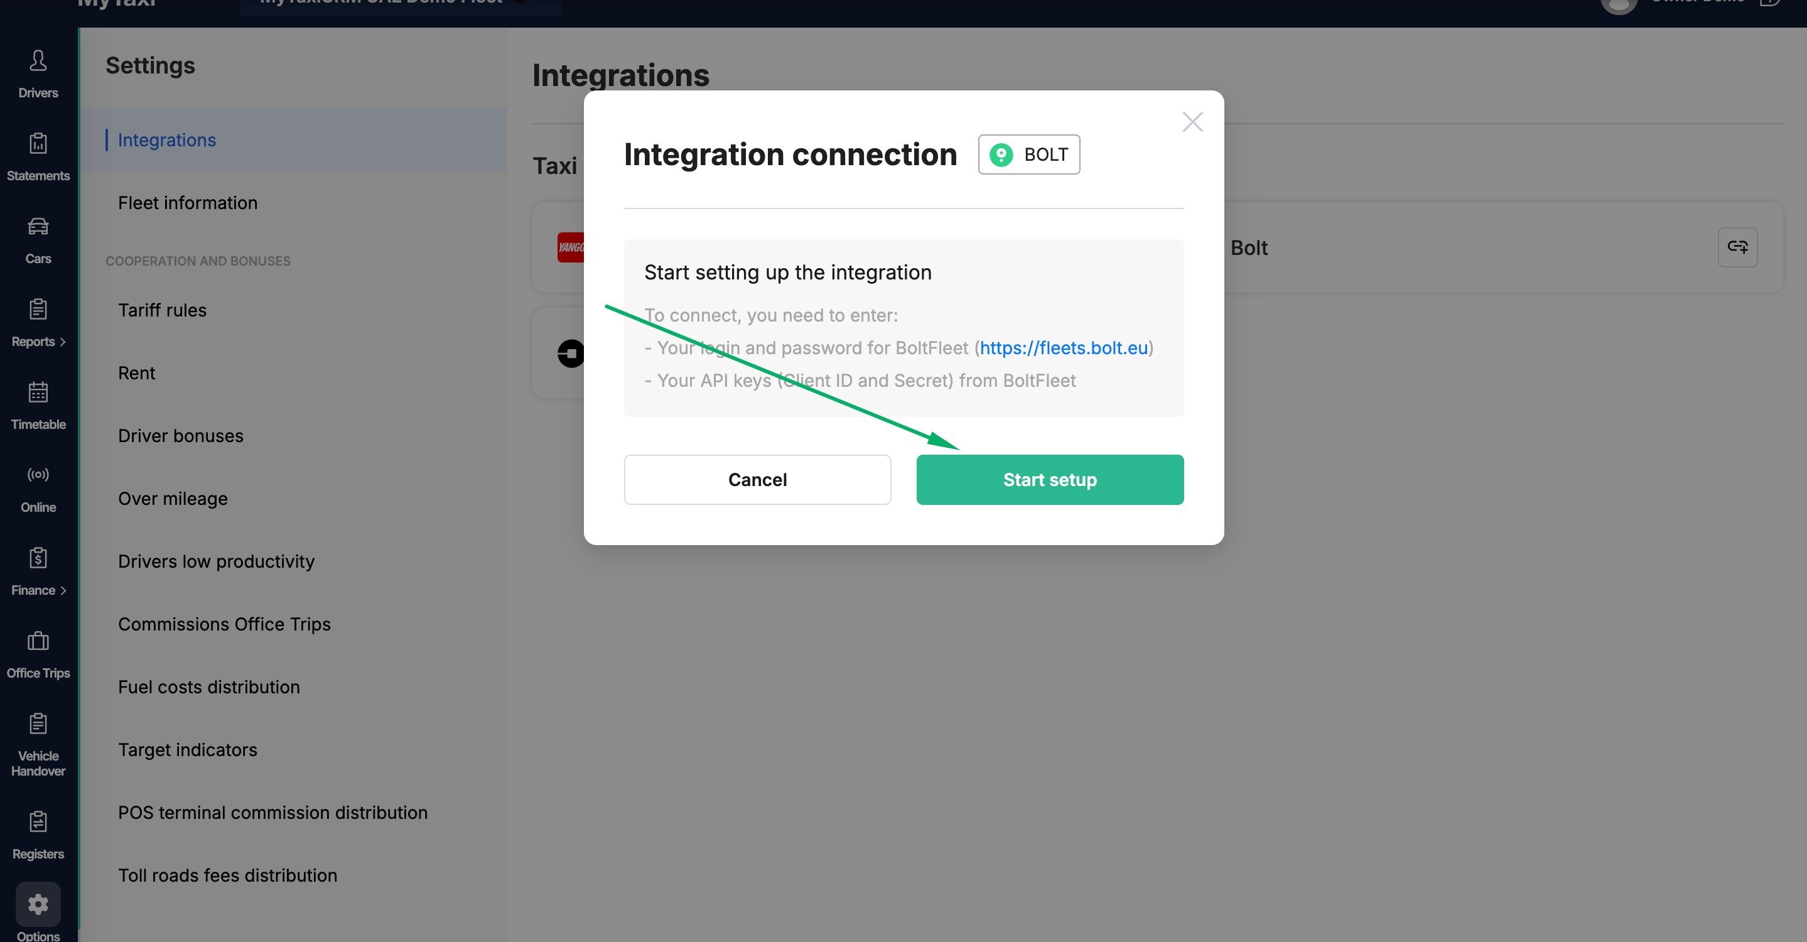Open the Finance sidebar icon

(x=38, y=558)
